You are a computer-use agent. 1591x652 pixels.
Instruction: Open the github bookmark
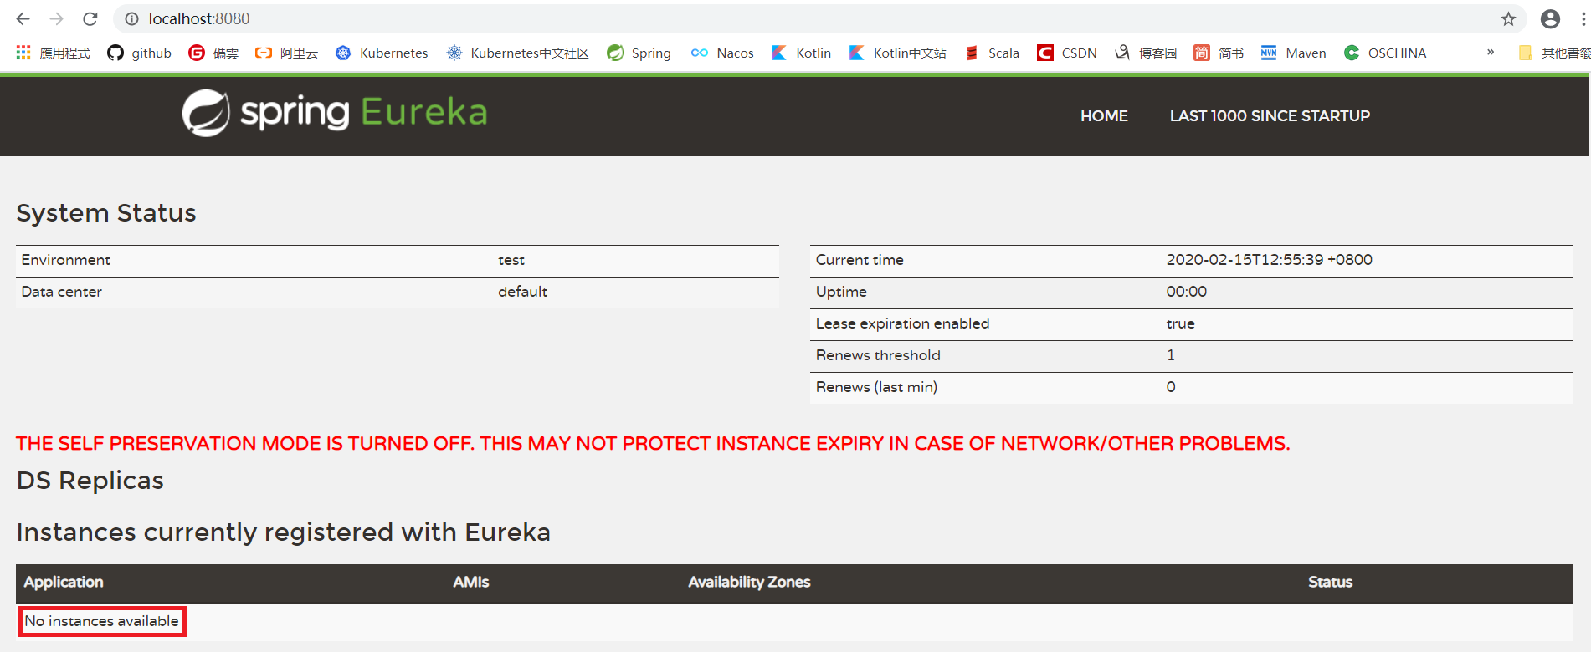[x=139, y=53]
